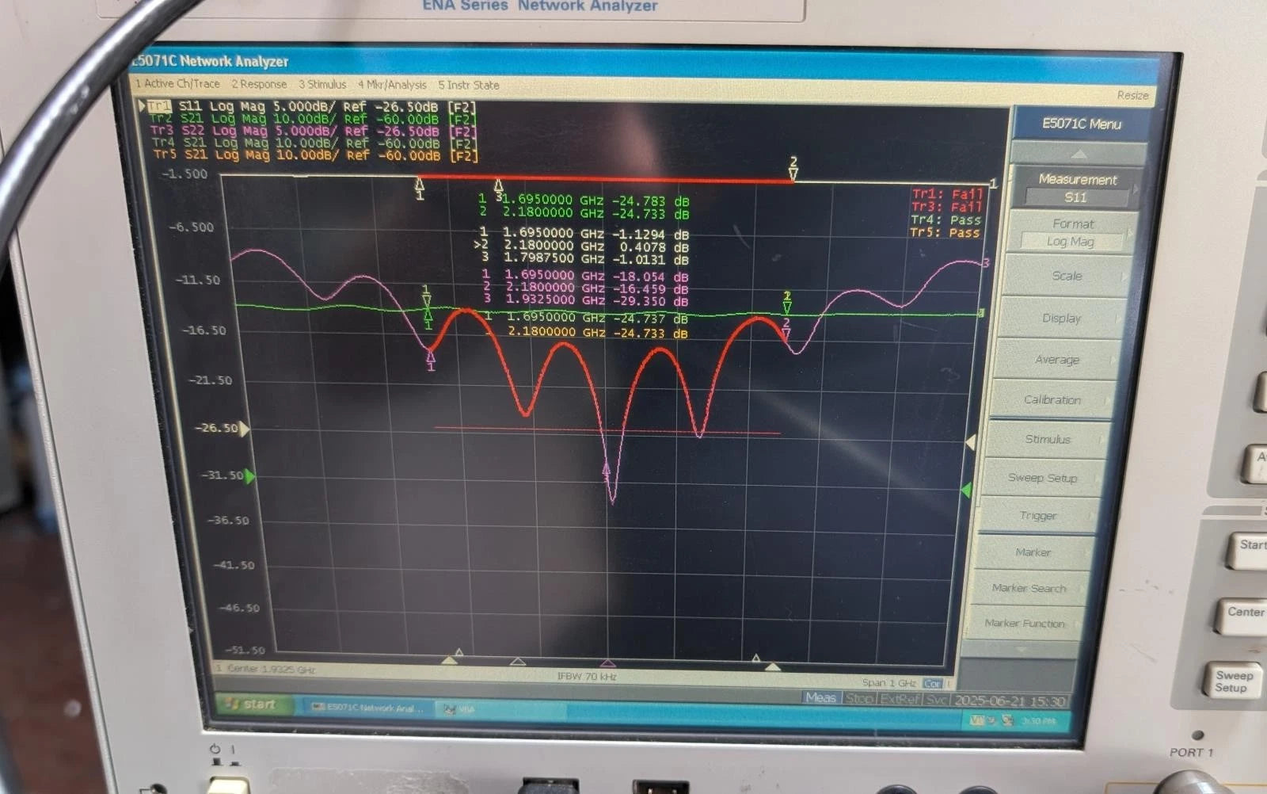Click the -1.500 Y-axis label
Screen dimensions: 1267x794
click(x=185, y=174)
